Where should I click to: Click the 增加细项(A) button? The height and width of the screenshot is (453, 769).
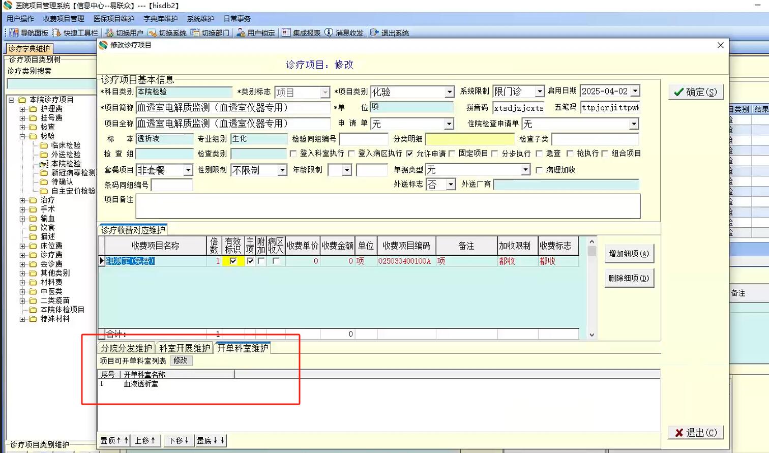629,254
